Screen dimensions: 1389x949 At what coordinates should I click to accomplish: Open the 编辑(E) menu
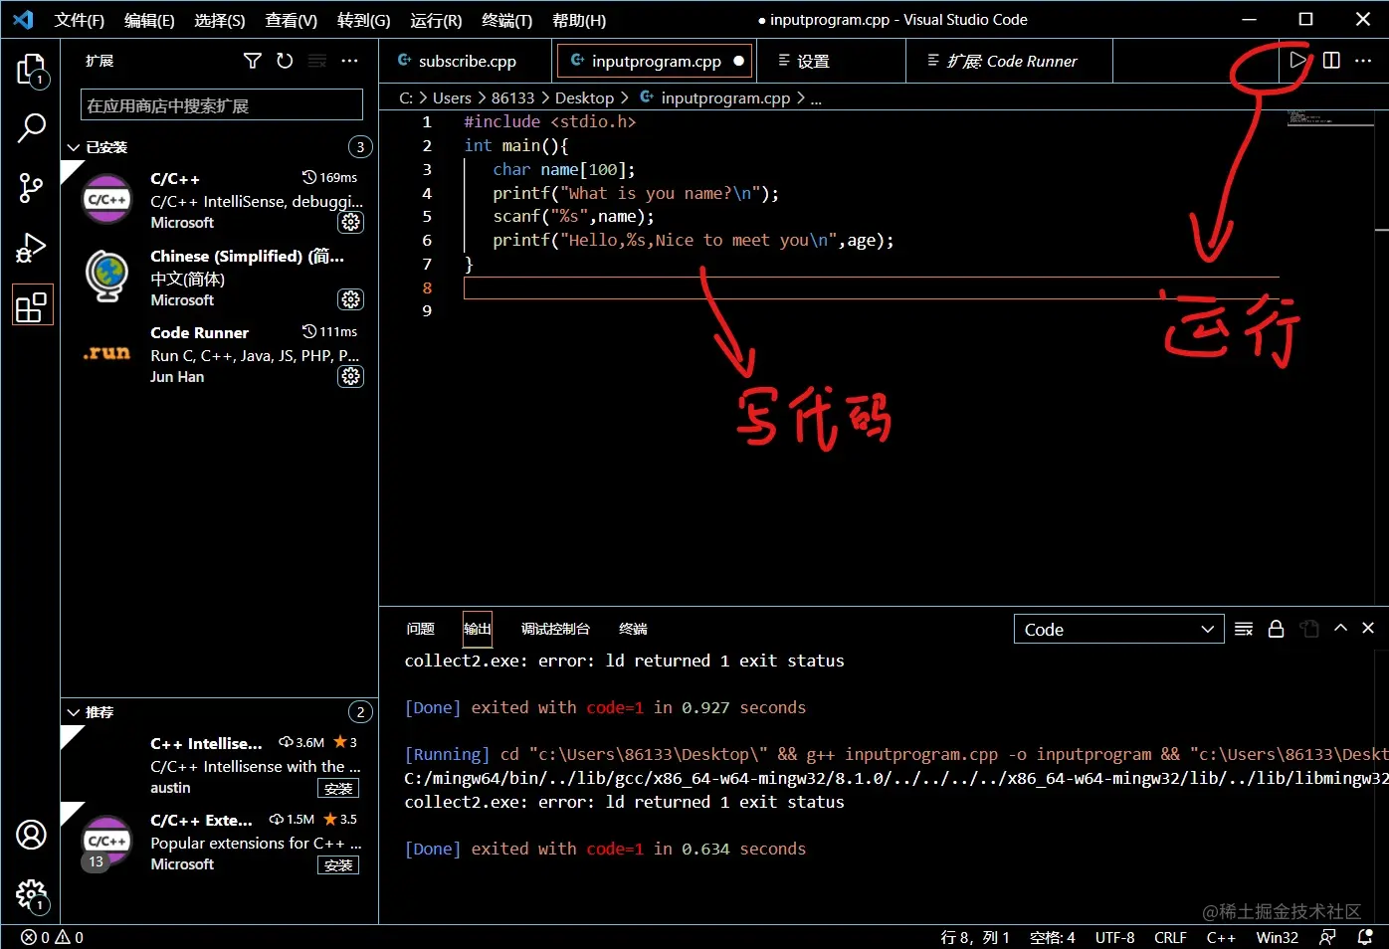(149, 20)
